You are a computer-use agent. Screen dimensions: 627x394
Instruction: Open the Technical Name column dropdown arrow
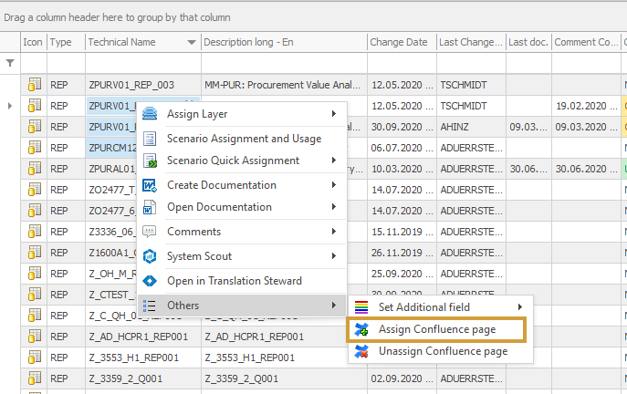pos(192,43)
